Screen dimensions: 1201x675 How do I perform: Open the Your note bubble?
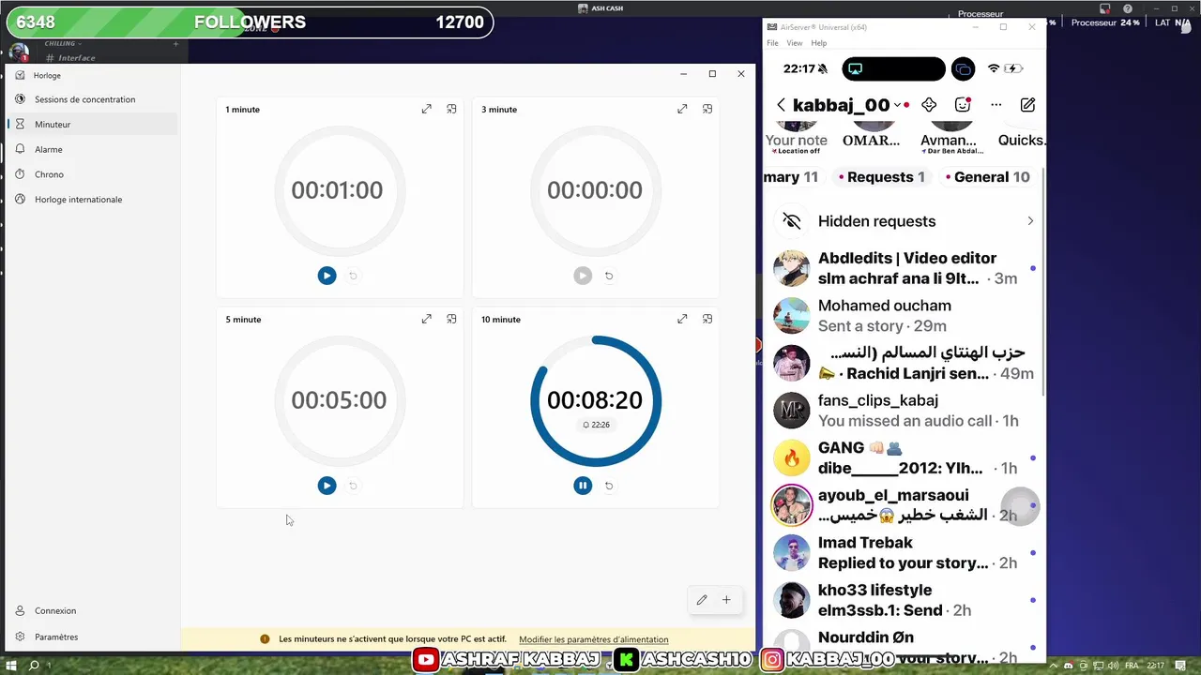796,137
